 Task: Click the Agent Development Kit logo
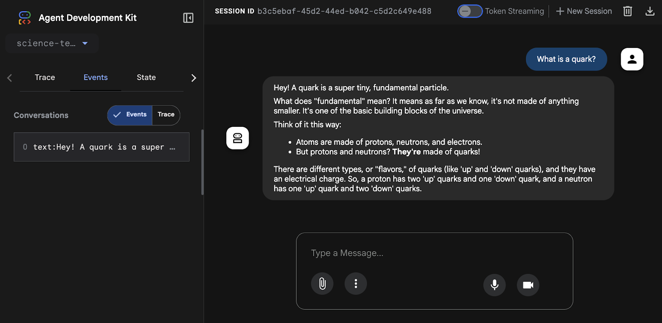click(25, 18)
